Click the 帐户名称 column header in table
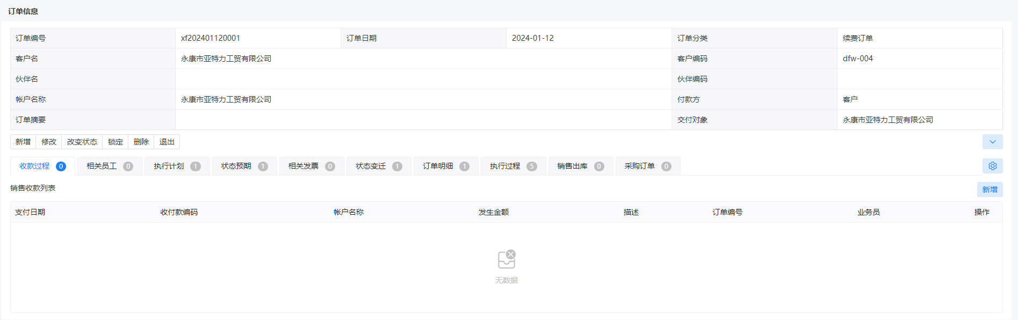 (349, 212)
